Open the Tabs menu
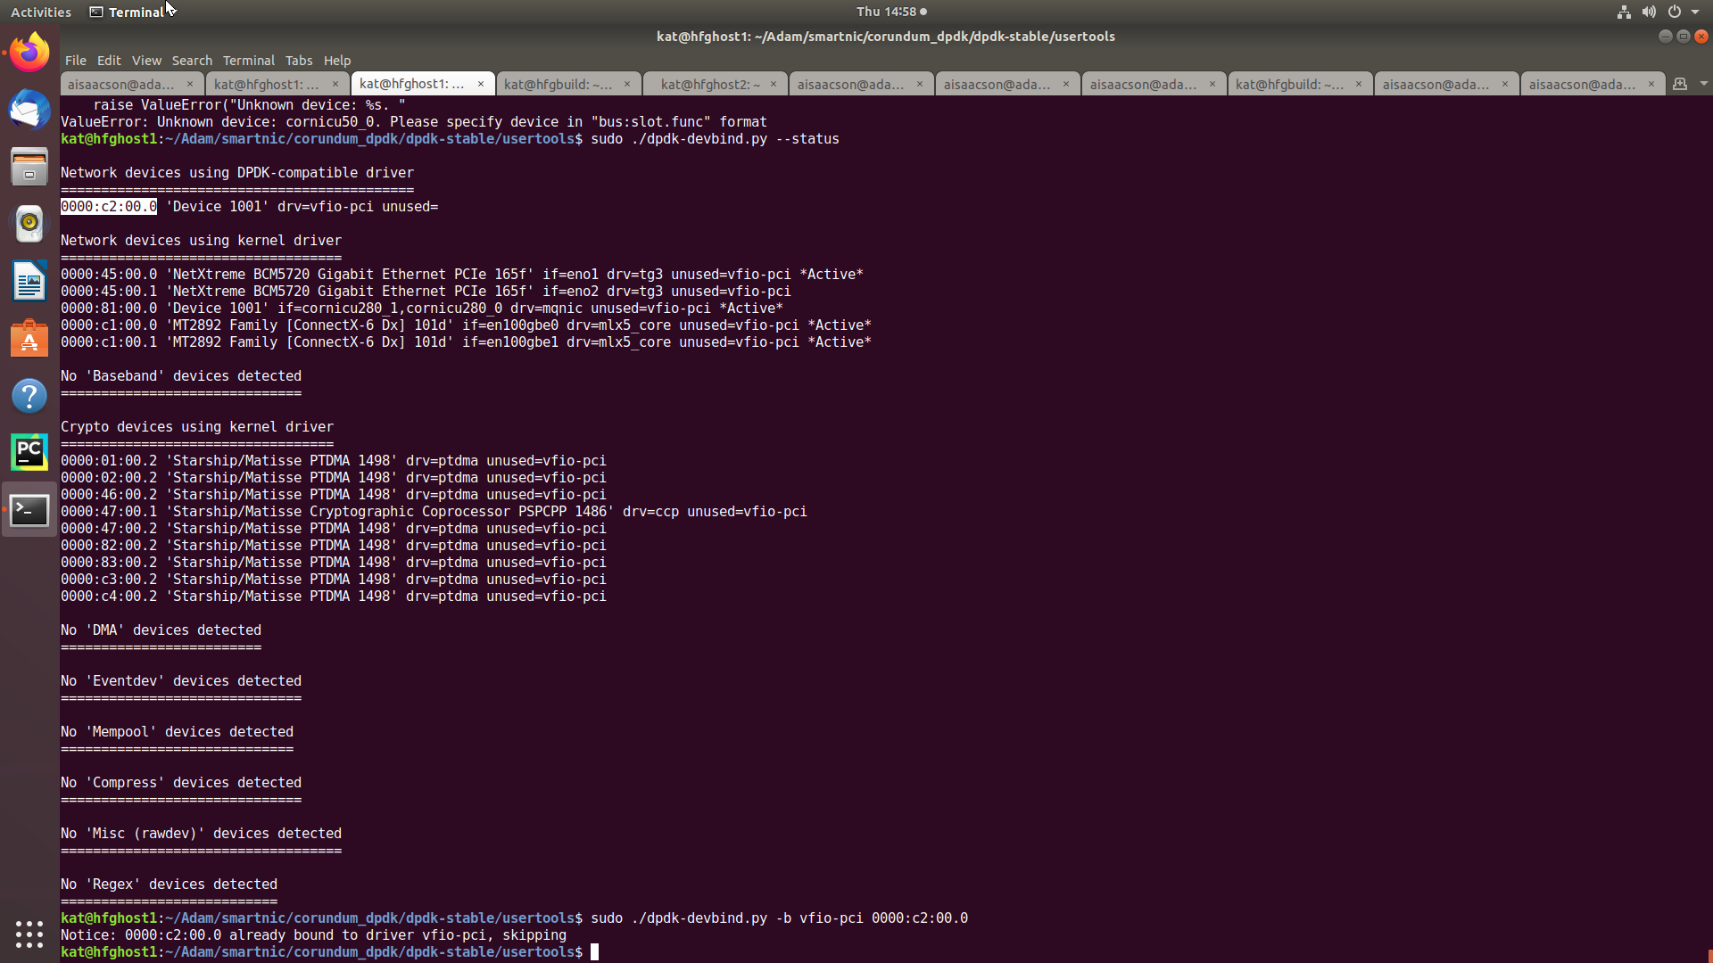This screenshot has width=1713, height=963. click(x=298, y=61)
